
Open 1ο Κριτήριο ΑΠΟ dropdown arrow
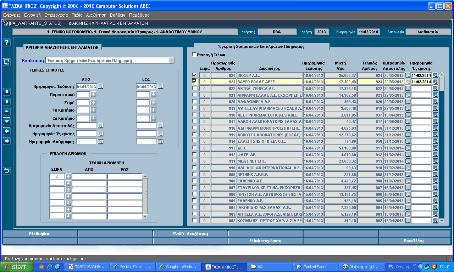coord(93,110)
